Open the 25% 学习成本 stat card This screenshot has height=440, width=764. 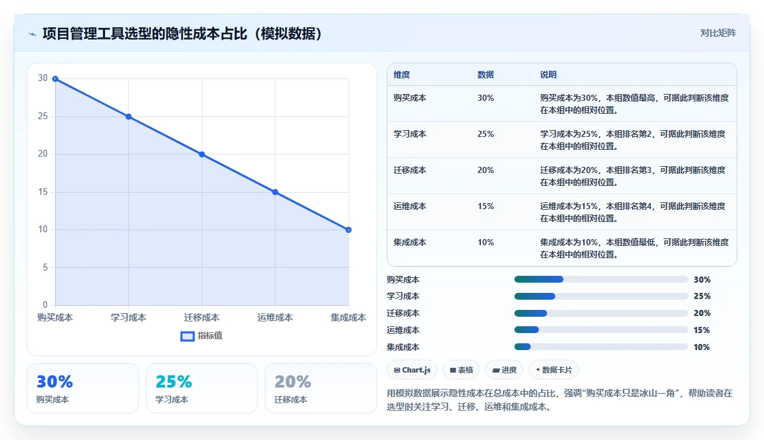click(x=202, y=388)
